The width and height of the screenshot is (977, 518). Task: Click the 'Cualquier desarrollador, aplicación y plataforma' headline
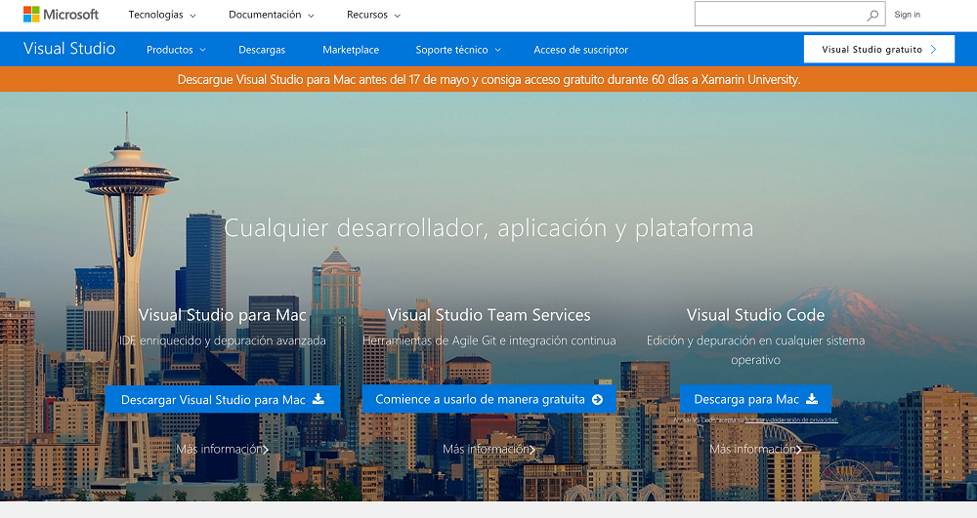coord(489,228)
